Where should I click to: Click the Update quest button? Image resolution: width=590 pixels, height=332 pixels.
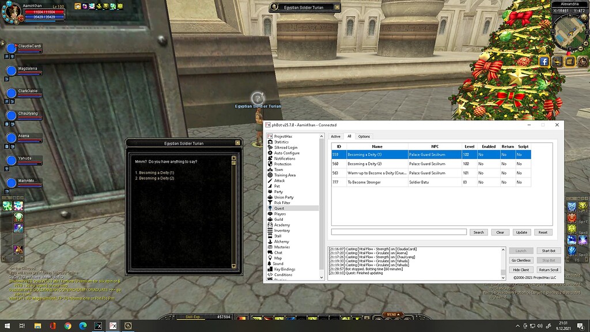[x=521, y=232]
